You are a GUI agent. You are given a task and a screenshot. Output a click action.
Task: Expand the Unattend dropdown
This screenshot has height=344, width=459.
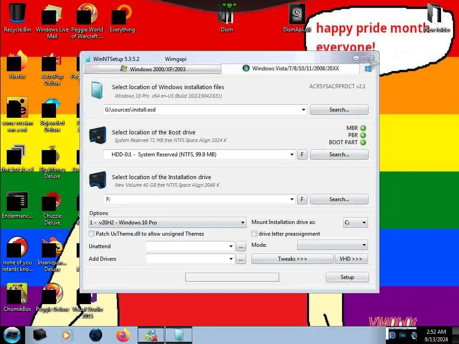point(231,246)
